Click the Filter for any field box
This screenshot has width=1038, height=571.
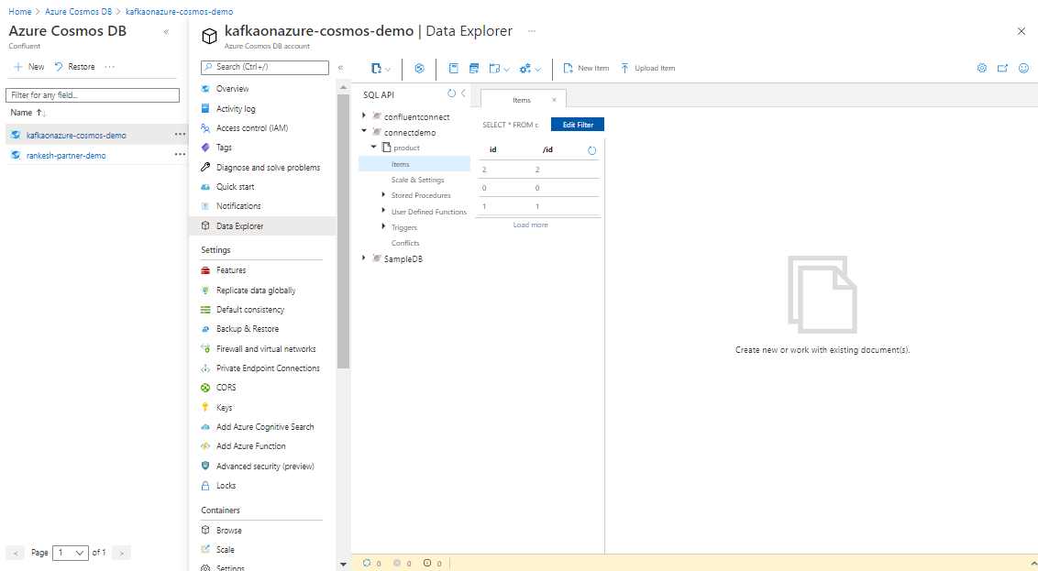[93, 95]
